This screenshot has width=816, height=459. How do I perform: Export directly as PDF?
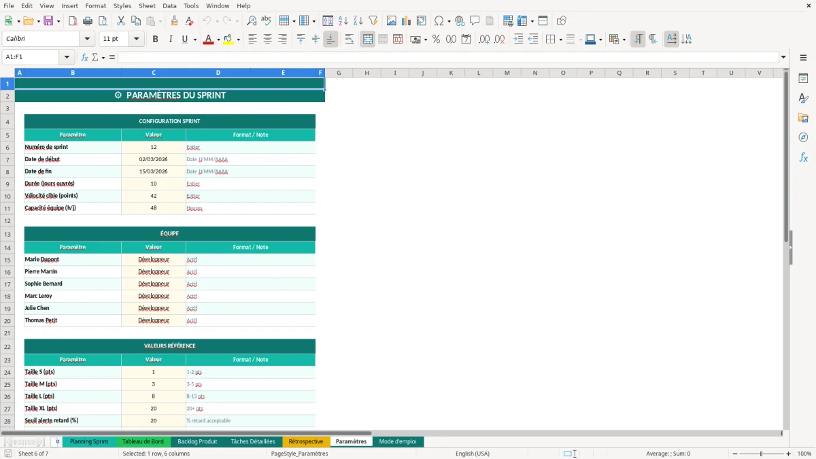pos(73,21)
